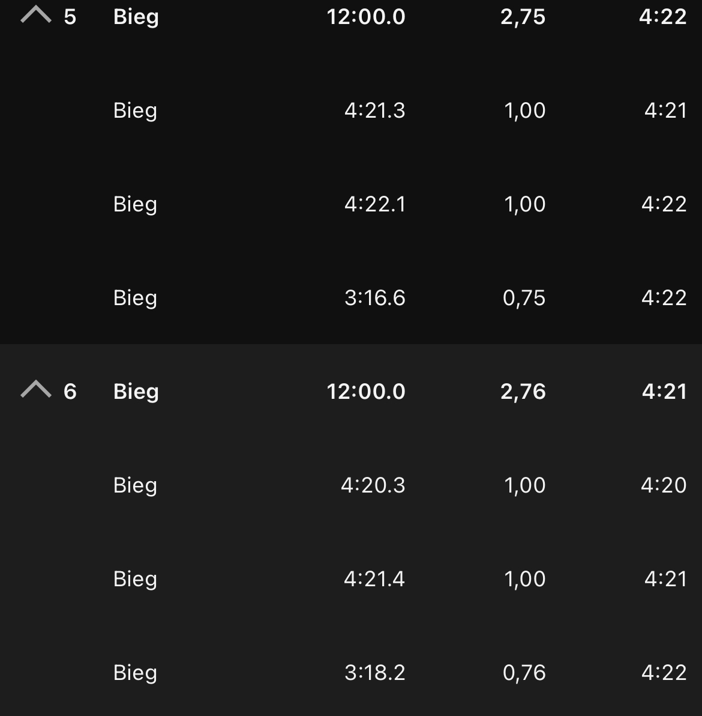This screenshot has height=716, width=702.
Task: Select the bold Bieg header of lap 6
Action: 136,392
